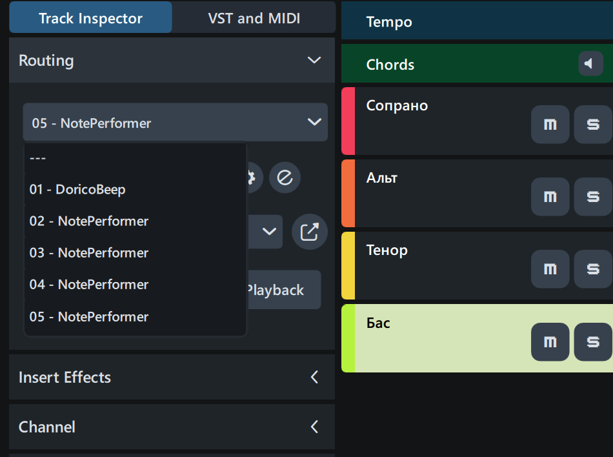Open the 05 - NotePerformer instrument dropdown
Viewport: 613px width, 457px height.
coord(175,123)
